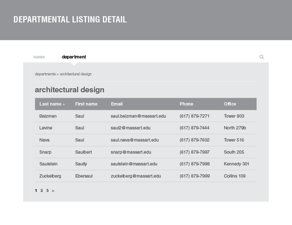Click phone (617) 879-7271
The width and height of the screenshot is (292, 225).
[194, 116]
